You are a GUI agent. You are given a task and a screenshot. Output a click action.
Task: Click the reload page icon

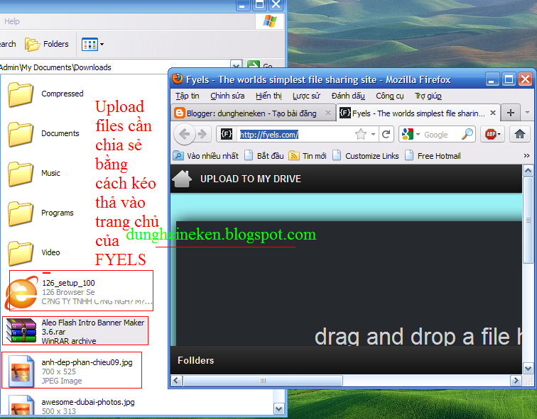click(386, 134)
